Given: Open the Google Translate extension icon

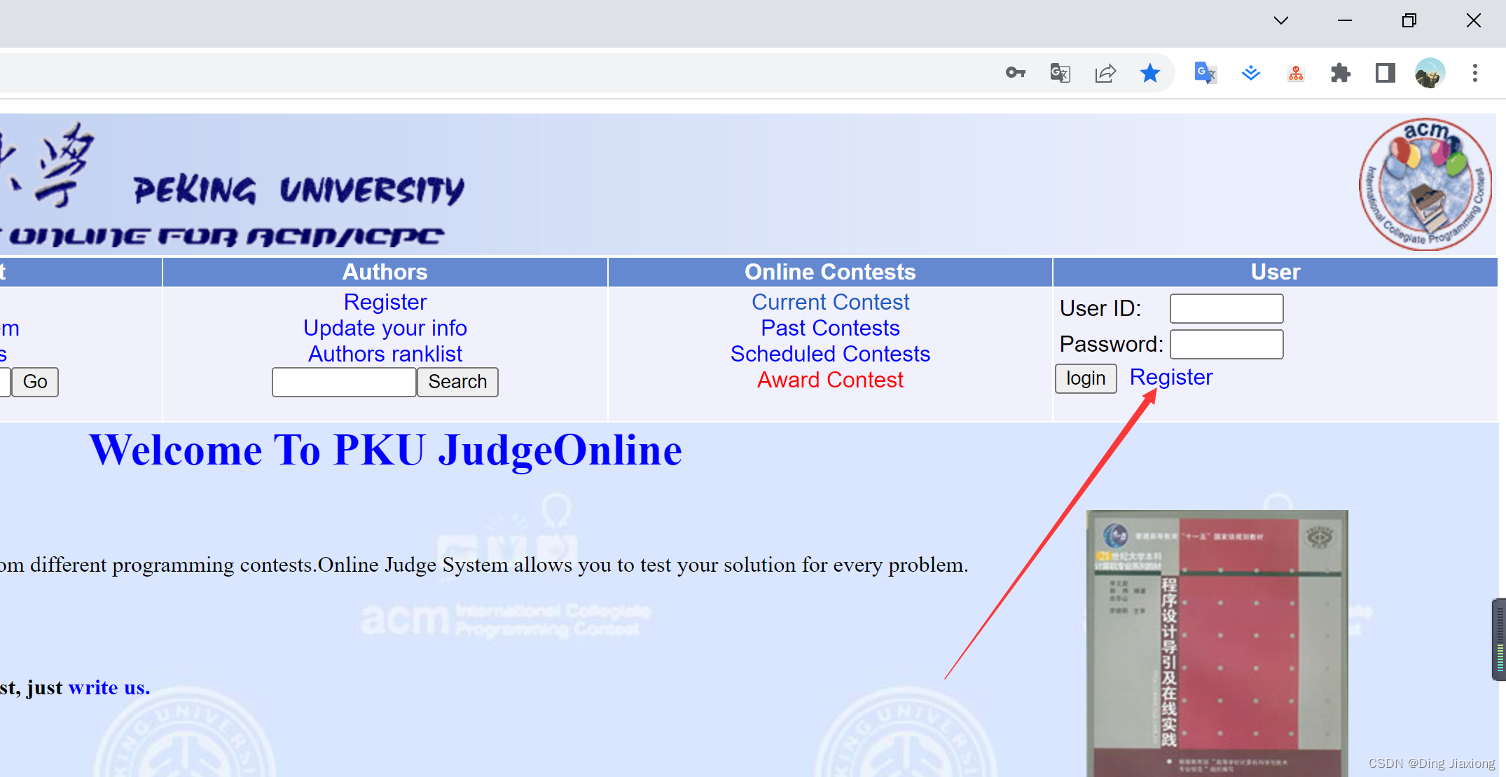Looking at the screenshot, I should coord(1205,73).
